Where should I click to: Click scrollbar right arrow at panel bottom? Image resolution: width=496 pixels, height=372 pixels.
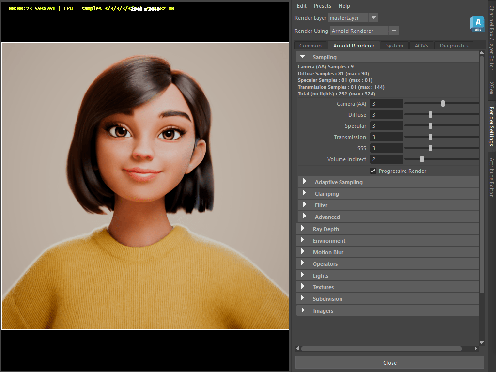476,348
